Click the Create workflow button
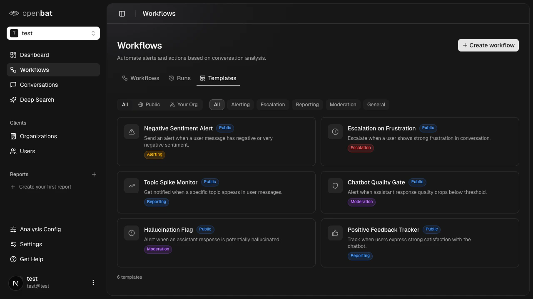The width and height of the screenshot is (533, 299). [x=488, y=45]
